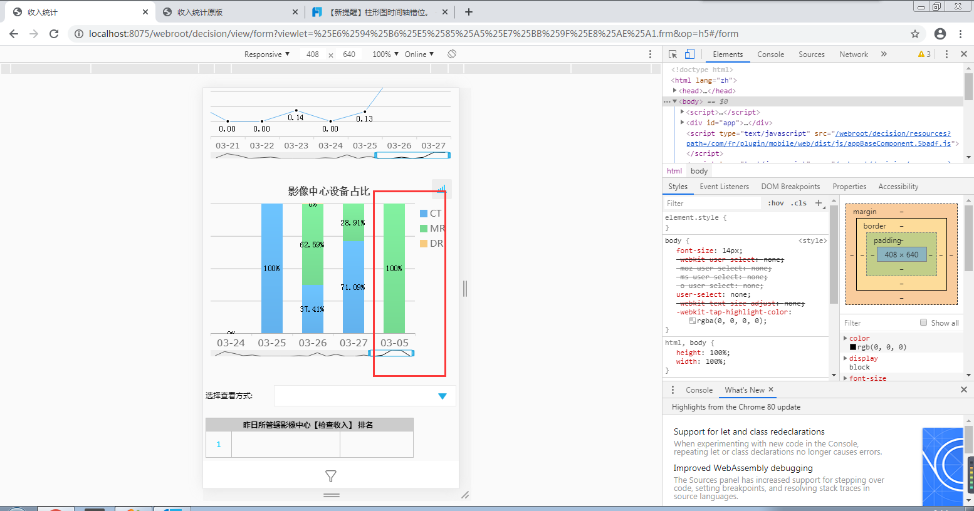Show more DevTools tabs chevron
Viewport: 974px width, 511px height.
point(884,54)
